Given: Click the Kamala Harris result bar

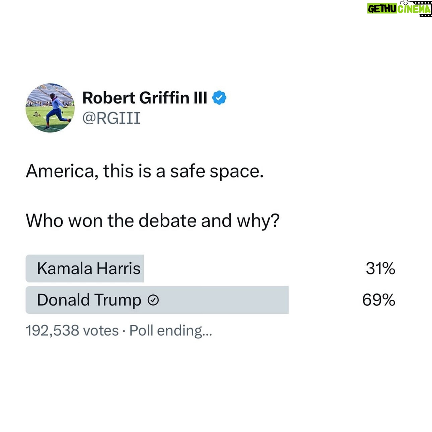Looking at the screenshot, I should click(85, 268).
